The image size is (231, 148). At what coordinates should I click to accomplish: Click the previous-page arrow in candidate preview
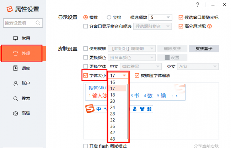point(172,96)
